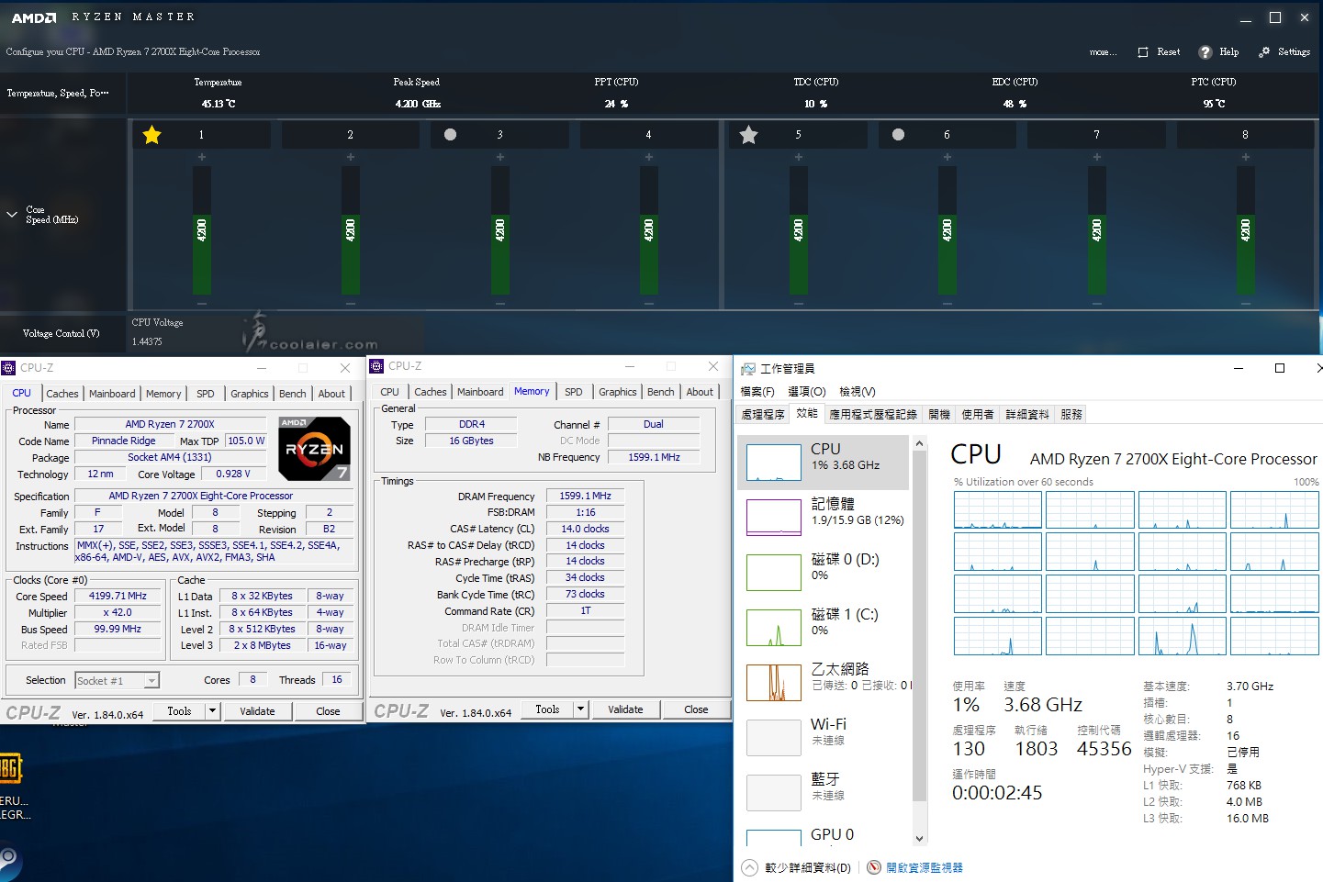Click Resource Monitor icon
The width and height of the screenshot is (1323, 882).
(x=874, y=867)
